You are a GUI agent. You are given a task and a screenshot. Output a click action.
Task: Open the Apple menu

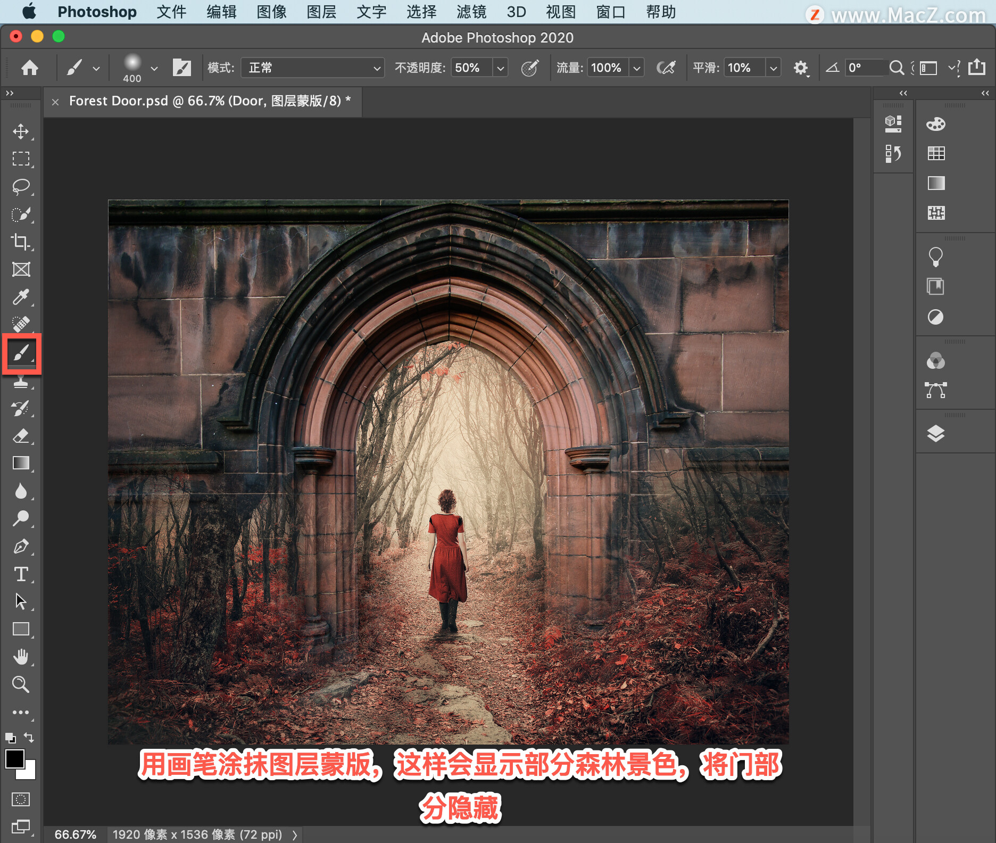coord(29,11)
